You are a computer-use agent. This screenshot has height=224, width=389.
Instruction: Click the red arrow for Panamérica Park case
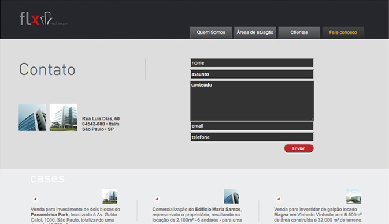click(x=35, y=199)
